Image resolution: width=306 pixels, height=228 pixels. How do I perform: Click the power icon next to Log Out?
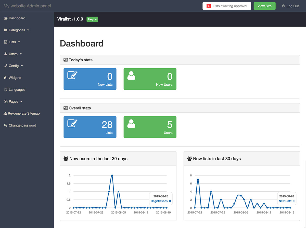284,6
